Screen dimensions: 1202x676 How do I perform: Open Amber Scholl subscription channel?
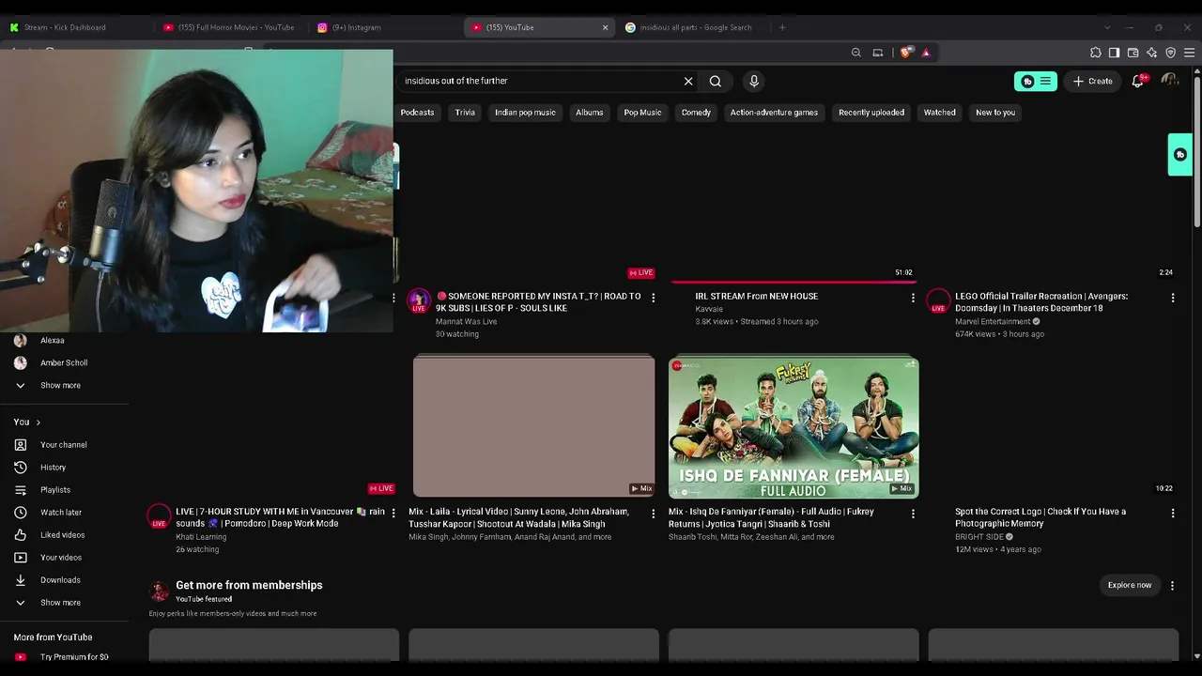point(64,363)
